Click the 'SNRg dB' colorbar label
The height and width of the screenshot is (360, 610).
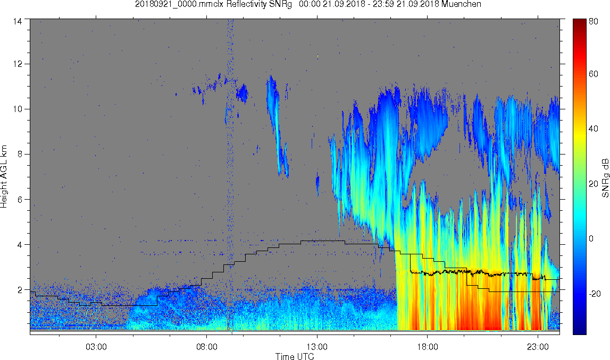pos(605,178)
